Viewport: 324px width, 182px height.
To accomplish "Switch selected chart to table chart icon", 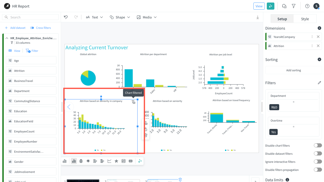I will [131, 161].
